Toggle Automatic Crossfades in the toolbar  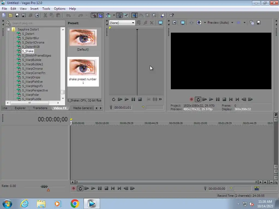(x=101, y=16)
